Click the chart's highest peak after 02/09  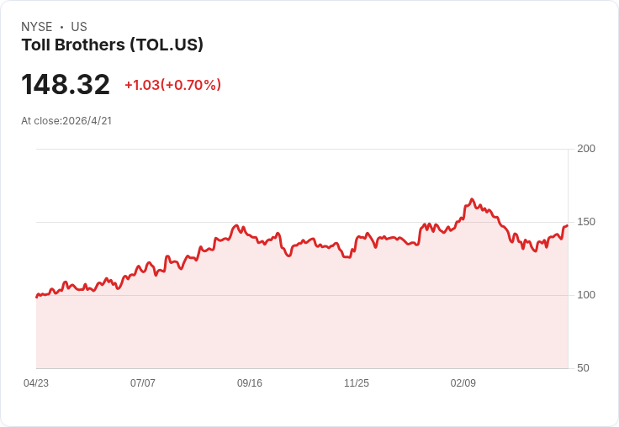tap(472, 199)
